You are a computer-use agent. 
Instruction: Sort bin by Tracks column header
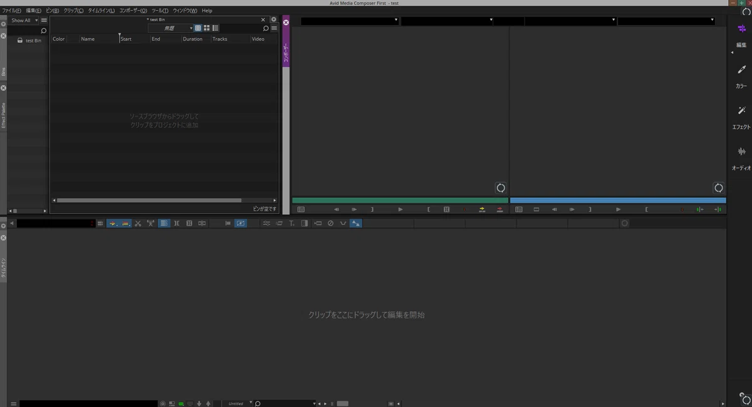pyautogui.click(x=220, y=39)
